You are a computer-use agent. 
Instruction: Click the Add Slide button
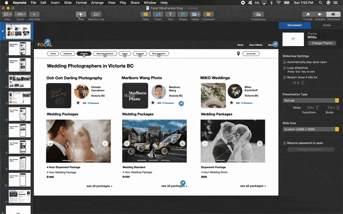pyautogui.click(x=34, y=14)
